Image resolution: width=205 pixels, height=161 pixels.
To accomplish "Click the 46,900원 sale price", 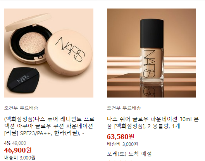I will (18, 150).
